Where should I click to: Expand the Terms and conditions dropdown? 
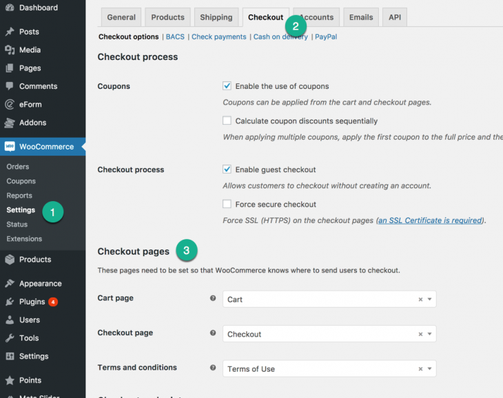point(429,368)
